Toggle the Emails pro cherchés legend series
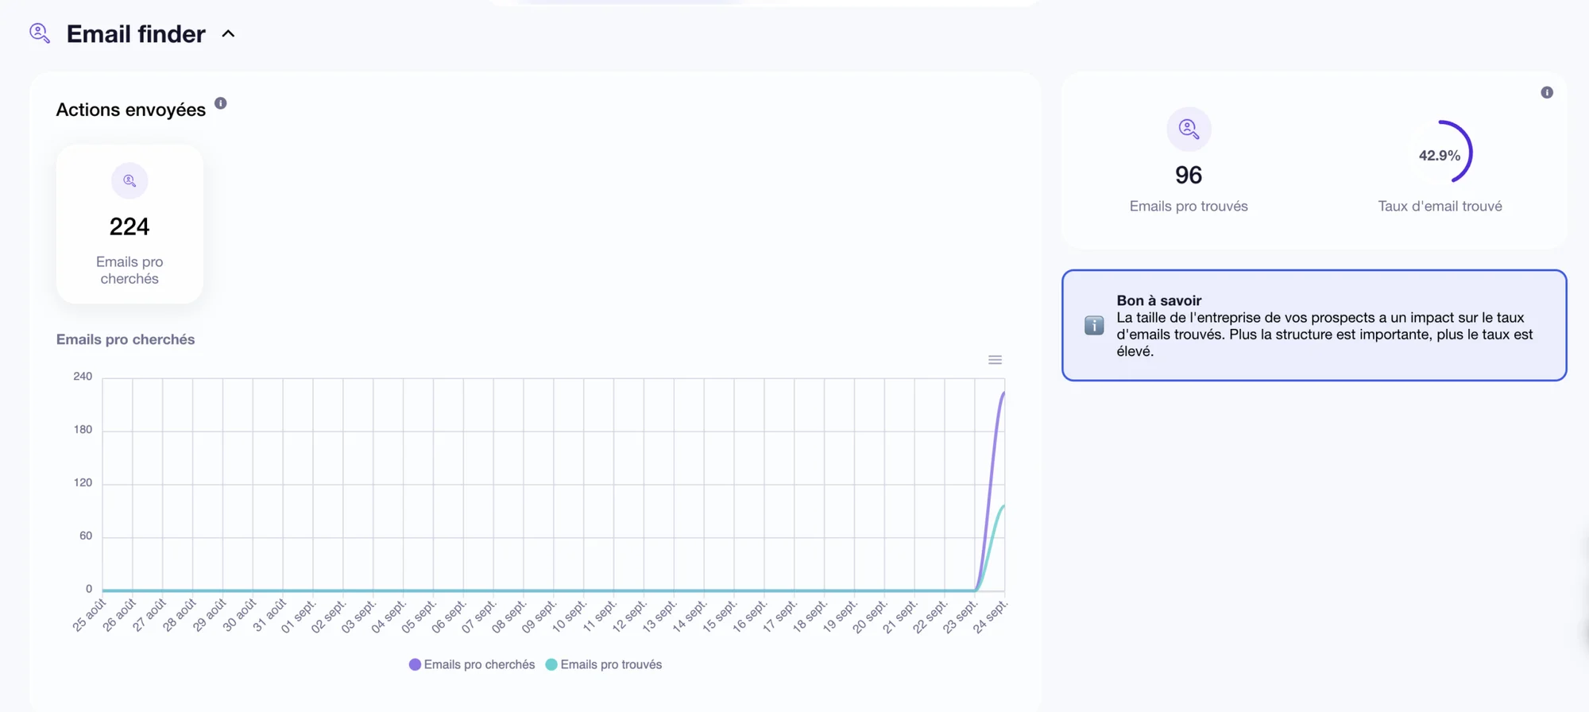Image resolution: width=1589 pixels, height=712 pixels. pyautogui.click(x=472, y=664)
